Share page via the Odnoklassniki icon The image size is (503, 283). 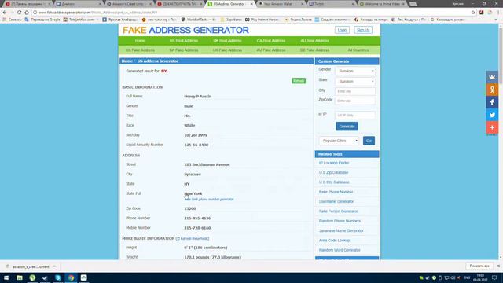[492, 90]
